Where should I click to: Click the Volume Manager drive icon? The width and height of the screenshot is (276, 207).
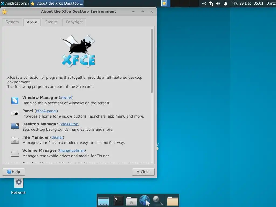coord(15,153)
